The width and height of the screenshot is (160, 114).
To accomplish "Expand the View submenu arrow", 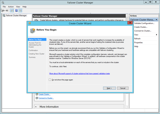I will [157, 35].
